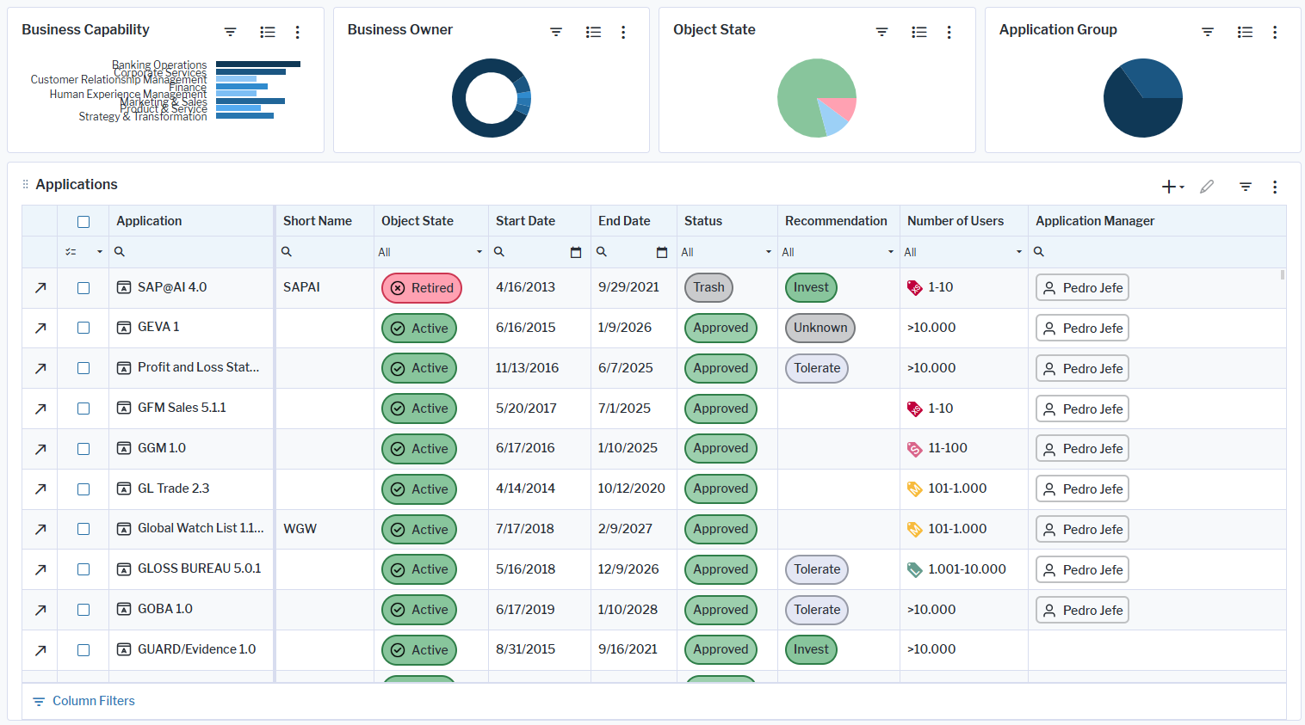The height and width of the screenshot is (725, 1305).
Task: Select the GL Trade 2.3 row checkbox
Action: (83, 489)
